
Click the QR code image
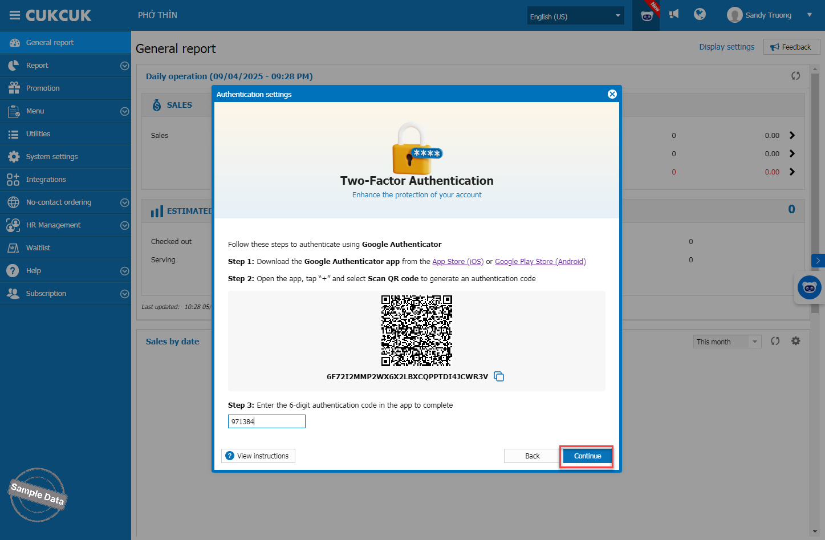tap(417, 331)
